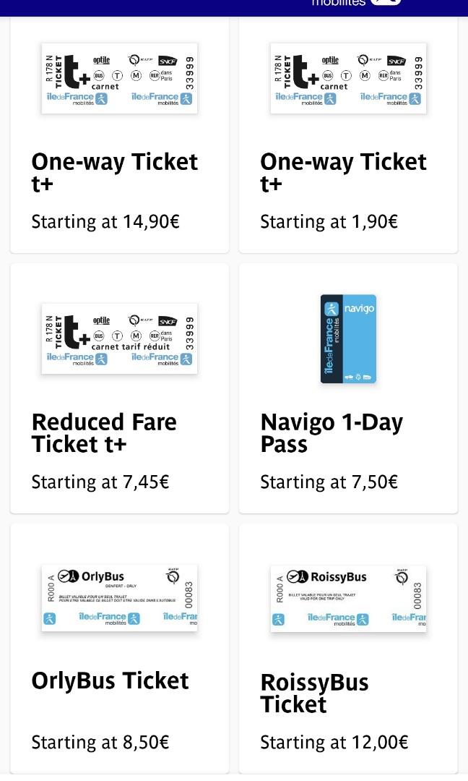The image size is (468, 781).
Task: Select the reduced fare carnet ticket image
Action: coord(119,338)
